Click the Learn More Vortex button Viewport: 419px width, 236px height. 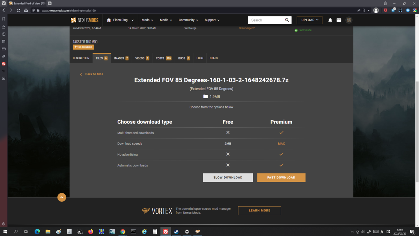point(259,210)
